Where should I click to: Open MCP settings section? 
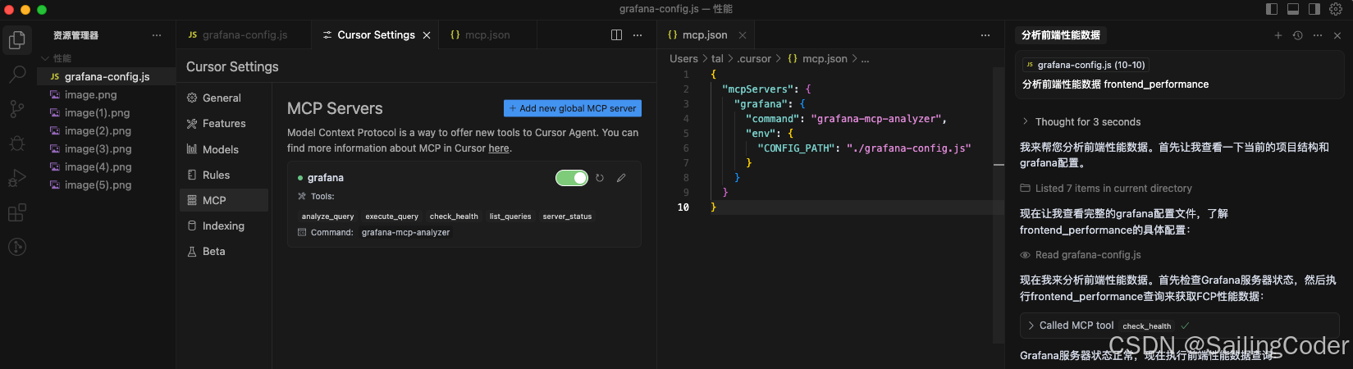point(224,200)
